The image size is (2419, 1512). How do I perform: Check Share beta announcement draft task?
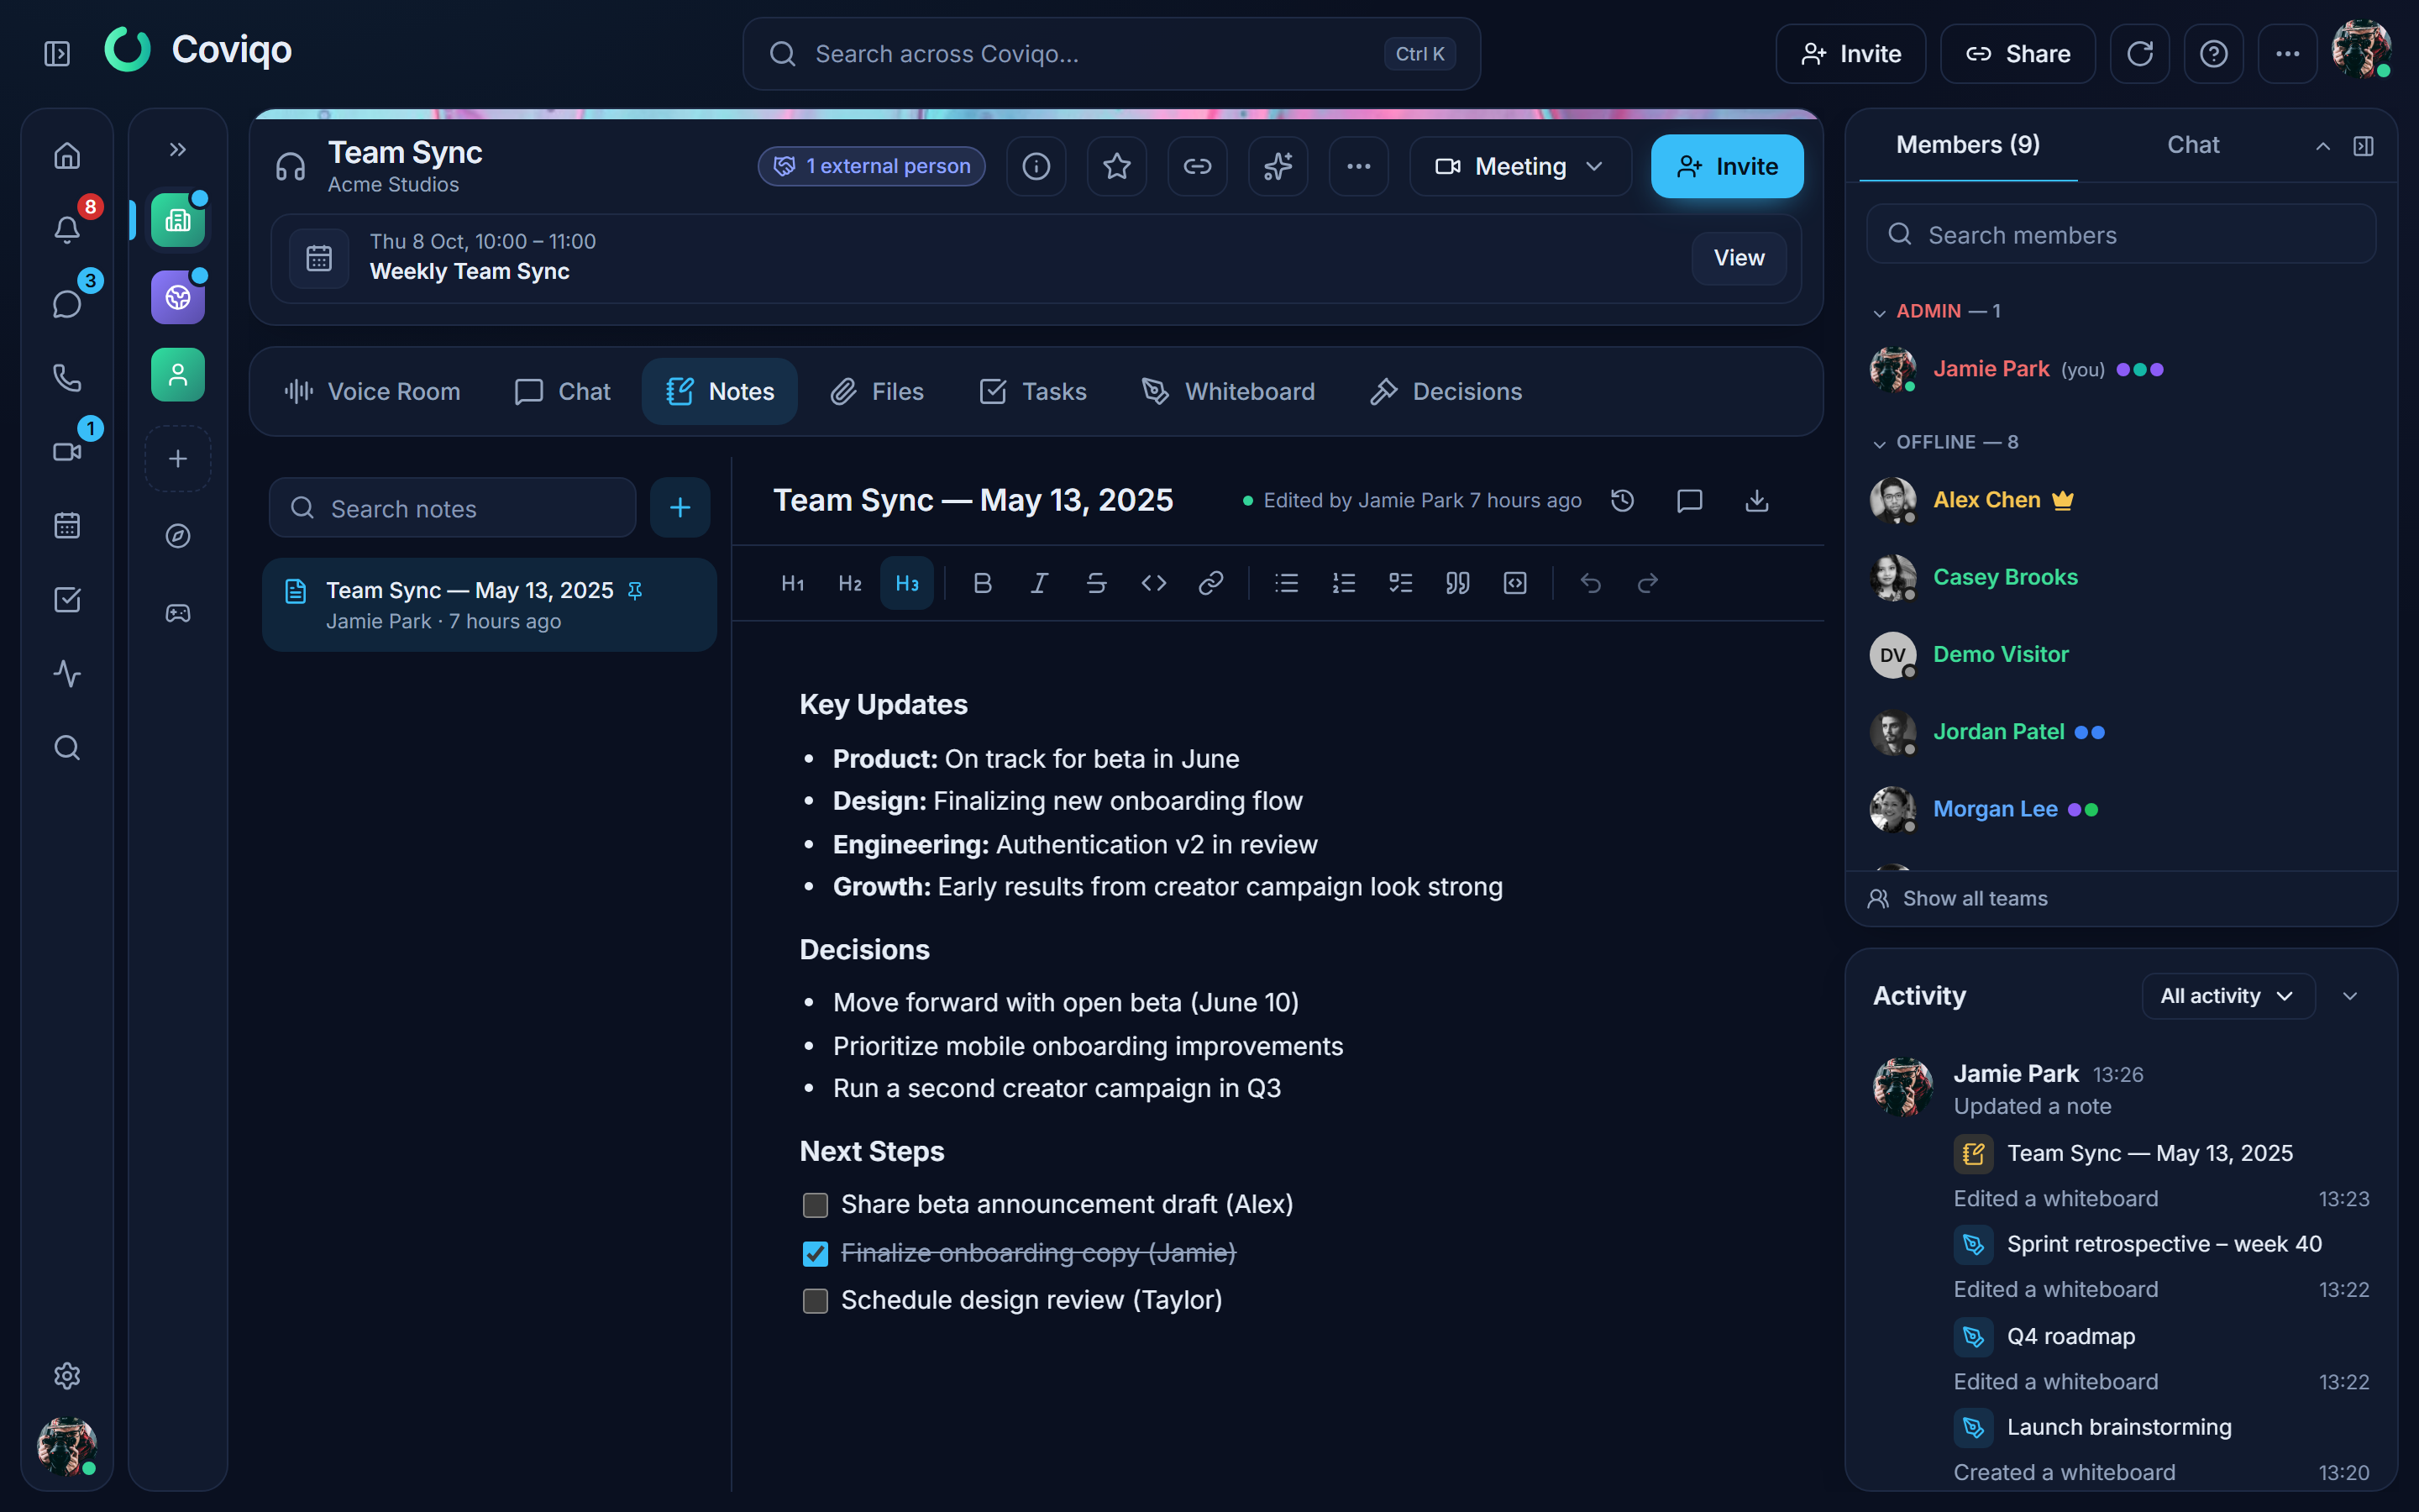click(x=816, y=1205)
